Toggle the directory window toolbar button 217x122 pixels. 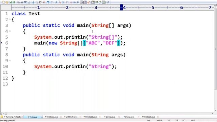[93, 2]
